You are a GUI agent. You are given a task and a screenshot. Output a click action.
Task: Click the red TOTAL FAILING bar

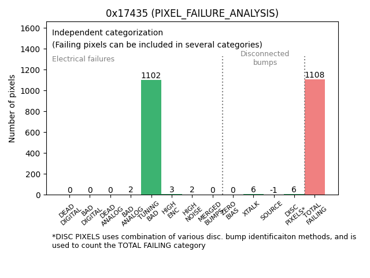click(314, 137)
